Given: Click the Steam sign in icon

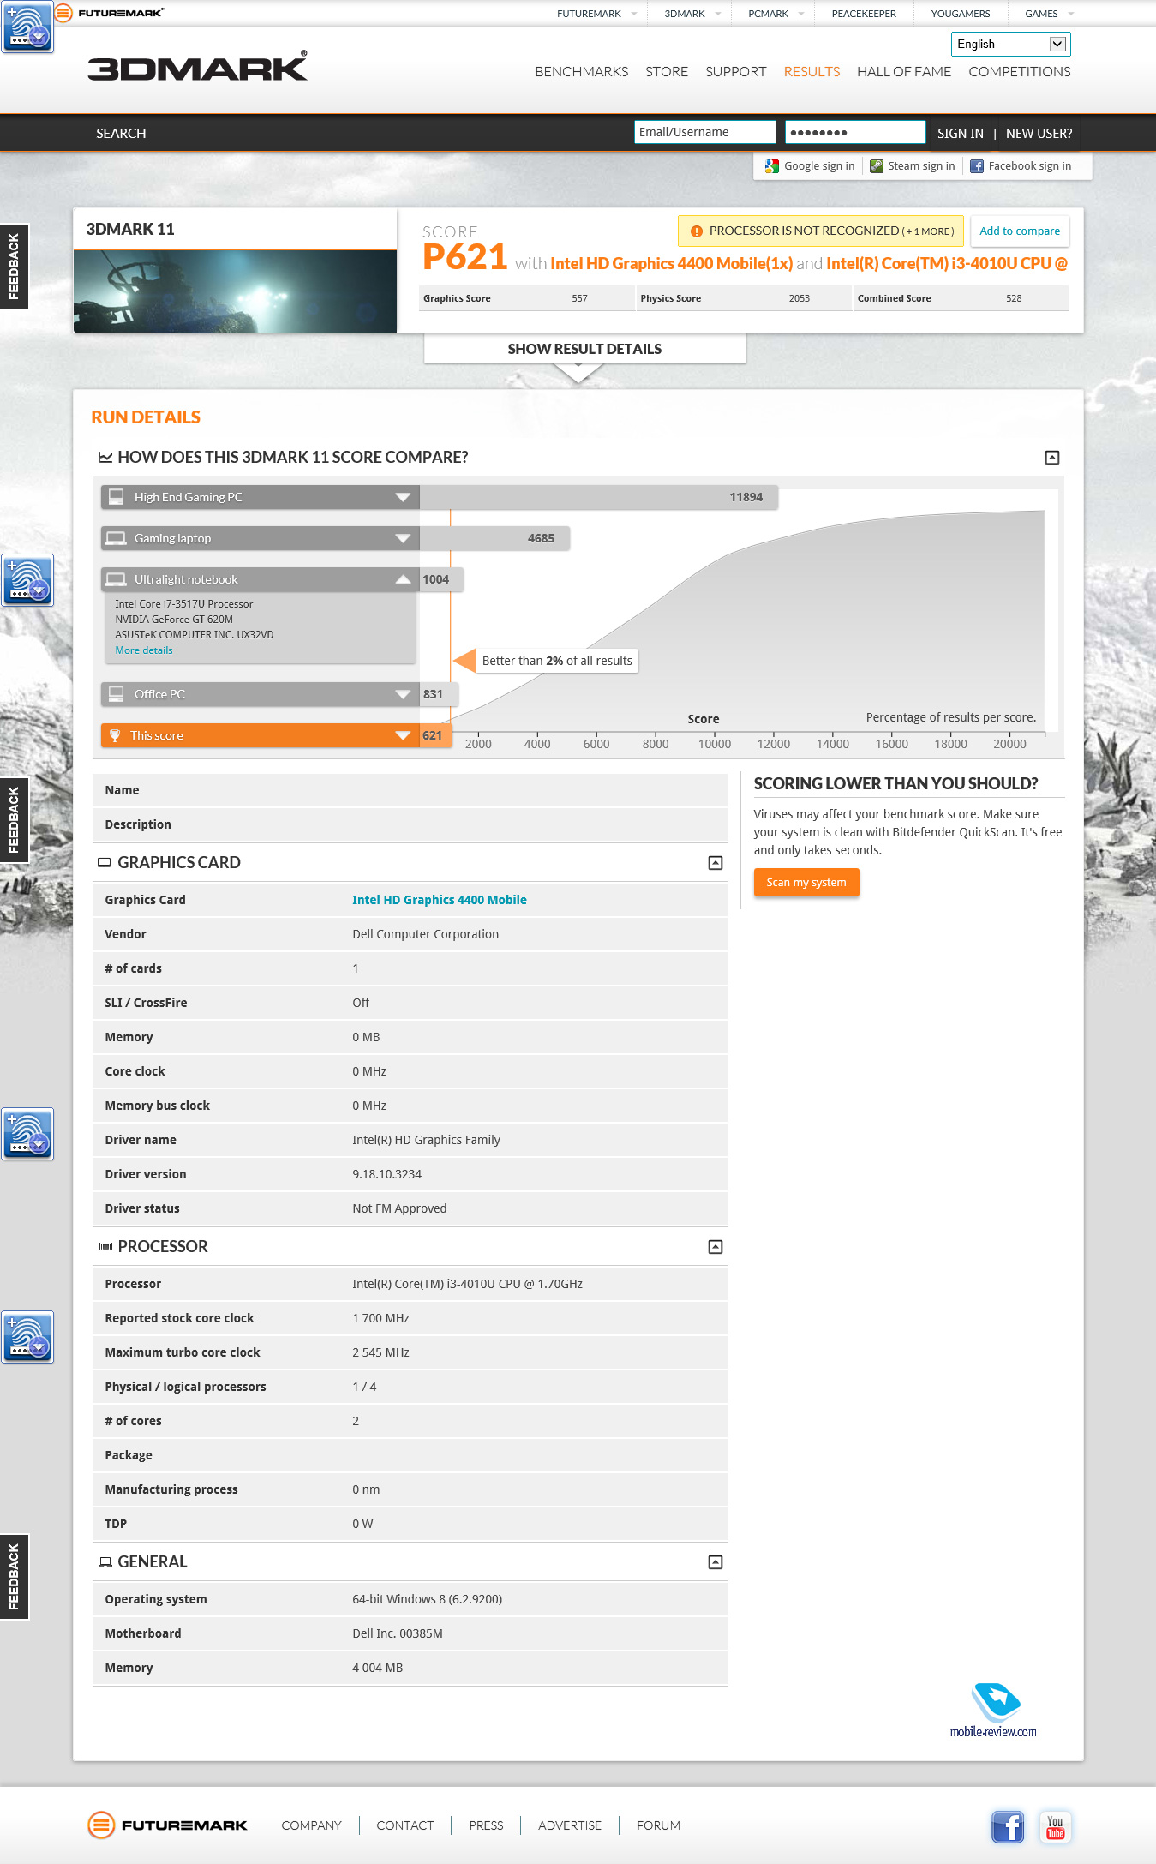Looking at the screenshot, I should coord(876,166).
